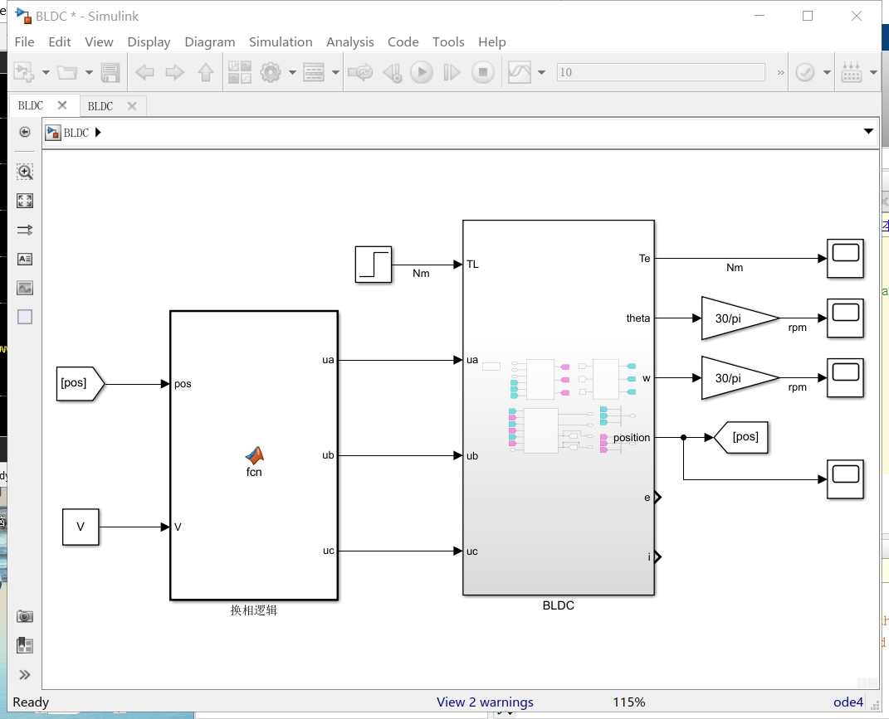Click the Step Back button
This screenshot has width=889, height=719.
(x=393, y=72)
